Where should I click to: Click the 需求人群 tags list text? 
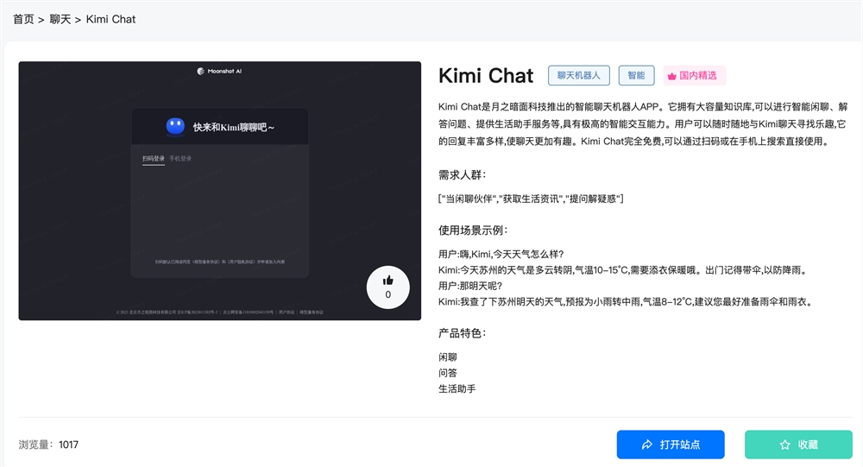(x=531, y=199)
